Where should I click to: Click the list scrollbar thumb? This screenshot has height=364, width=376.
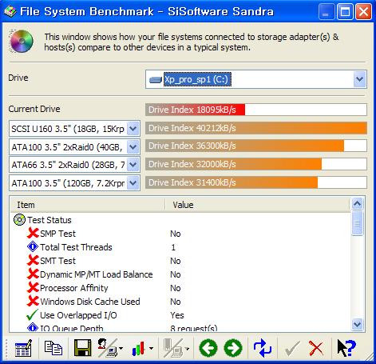pyautogui.click(x=357, y=223)
